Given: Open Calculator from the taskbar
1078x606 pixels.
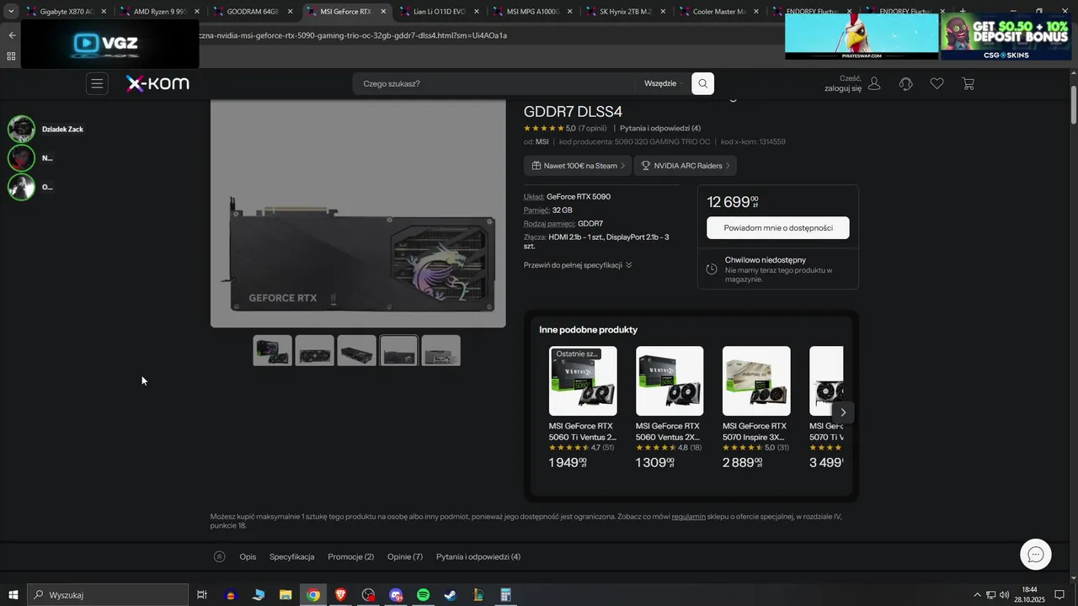Looking at the screenshot, I should pos(506,595).
